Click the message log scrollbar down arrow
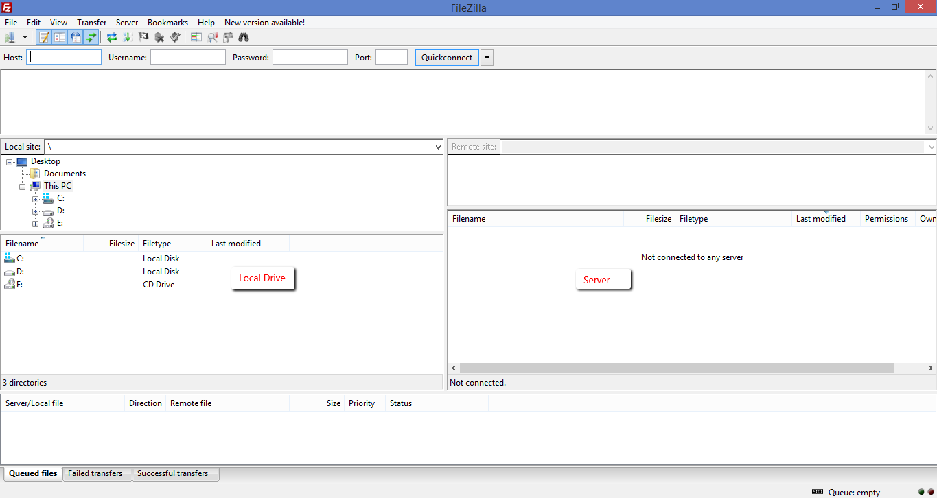The image size is (937, 498). pos(931,128)
